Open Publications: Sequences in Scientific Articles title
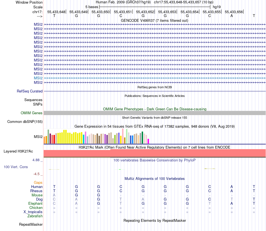The image size is (266, 231). (155, 96)
